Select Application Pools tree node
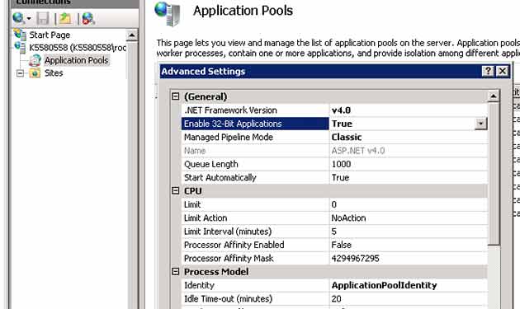This screenshot has width=520, height=309. click(77, 60)
